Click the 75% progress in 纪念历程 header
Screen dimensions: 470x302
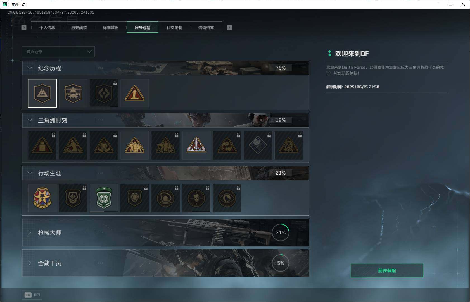(x=281, y=68)
